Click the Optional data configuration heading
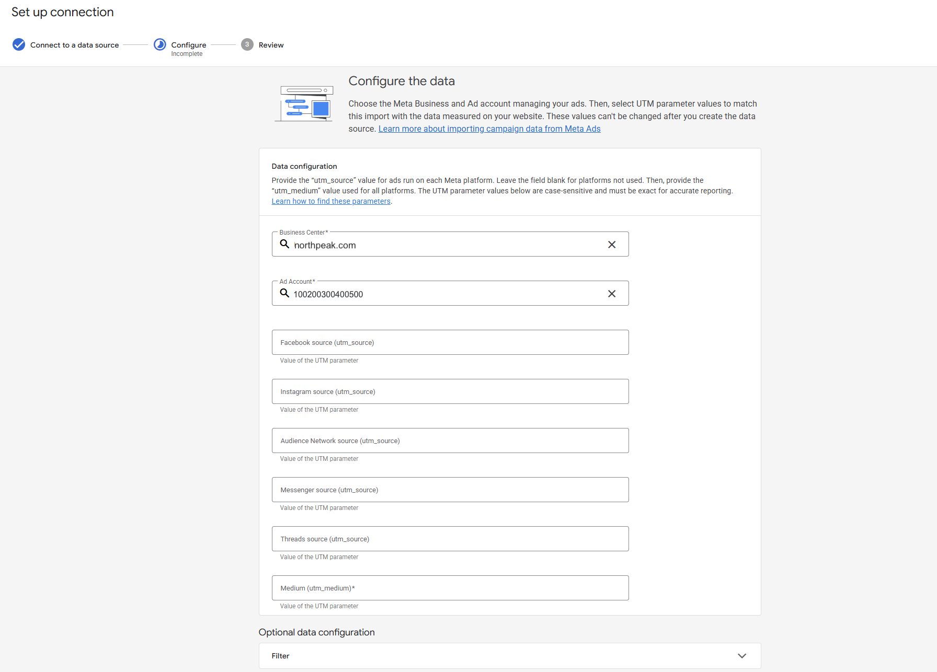 point(317,632)
